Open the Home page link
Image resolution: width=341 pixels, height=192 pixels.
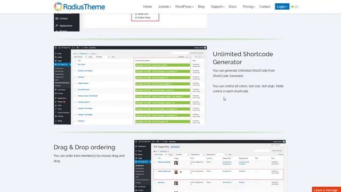(147, 7)
